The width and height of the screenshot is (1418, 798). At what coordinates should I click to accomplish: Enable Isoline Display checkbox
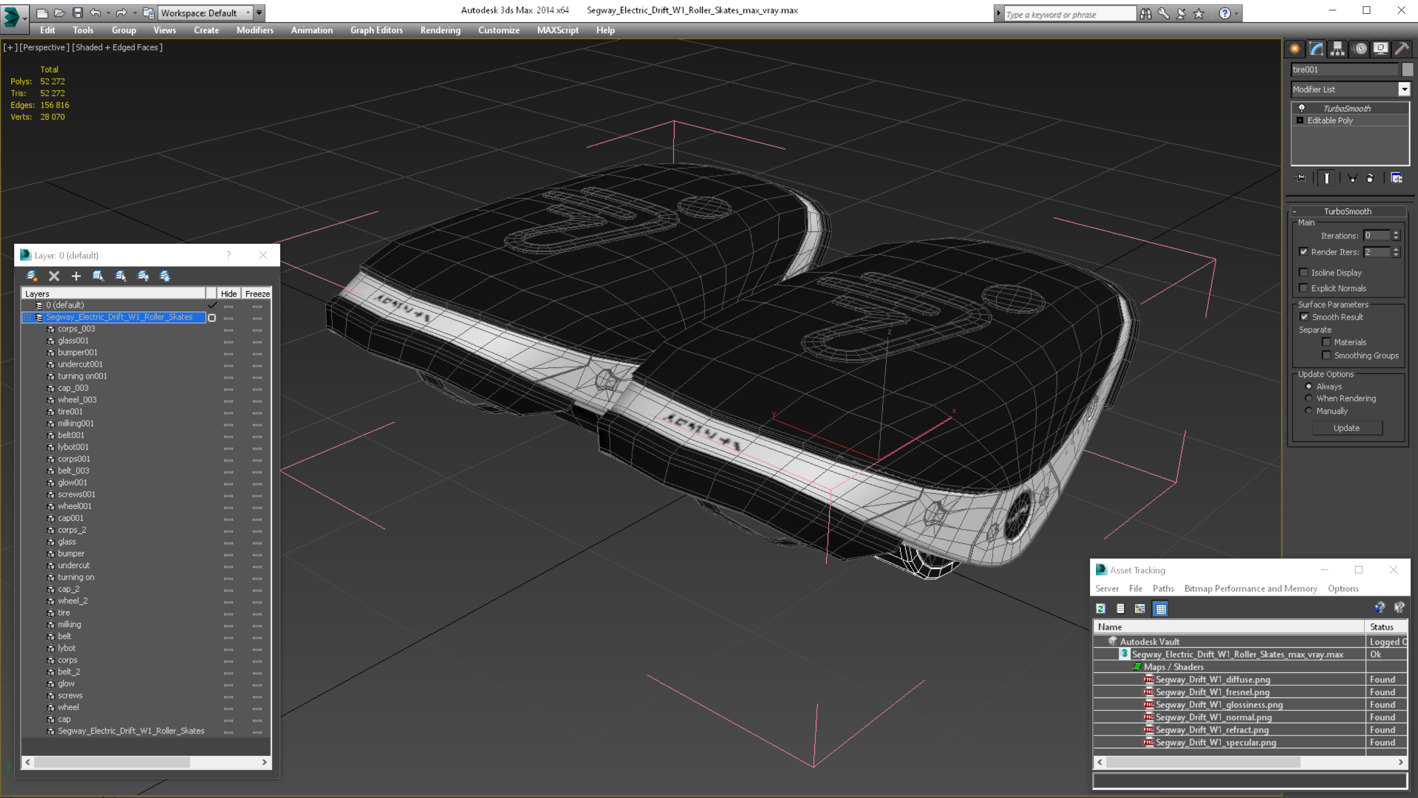(1303, 272)
